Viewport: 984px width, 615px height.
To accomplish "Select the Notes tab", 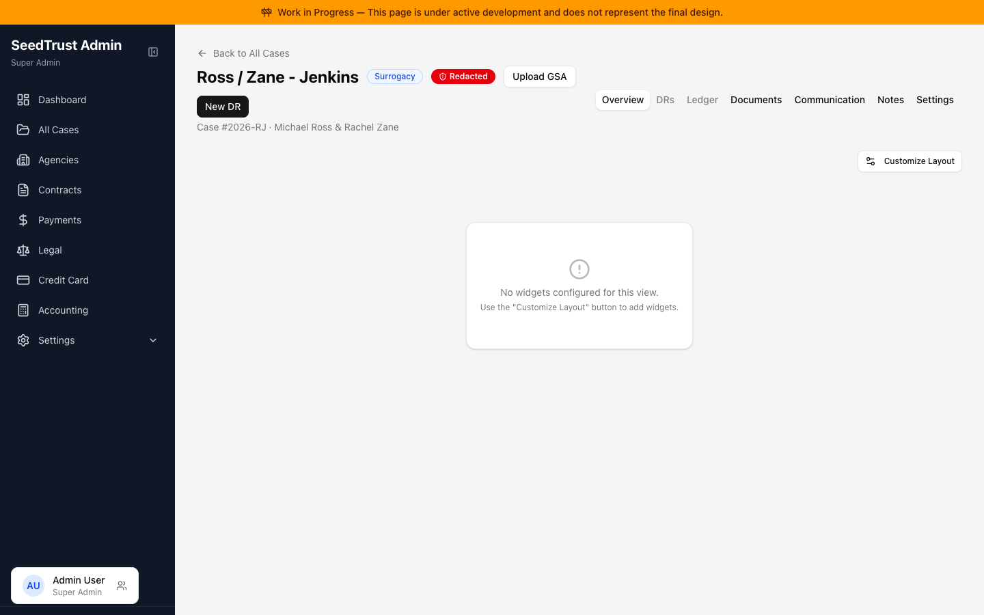I will 890,100.
